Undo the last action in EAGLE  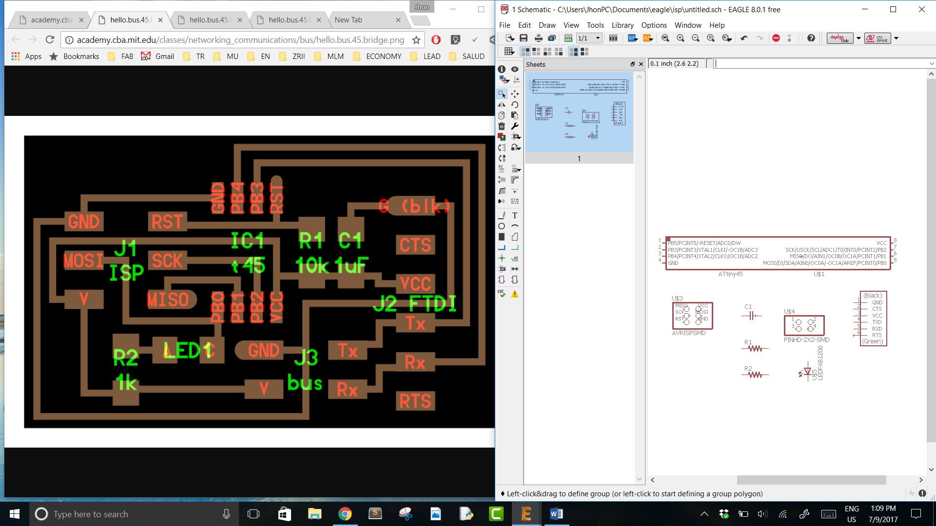(744, 38)
